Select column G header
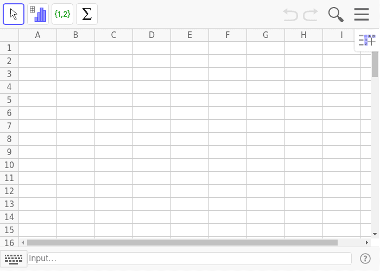Viewport: 380px width, 271px height. pos(265,35)
